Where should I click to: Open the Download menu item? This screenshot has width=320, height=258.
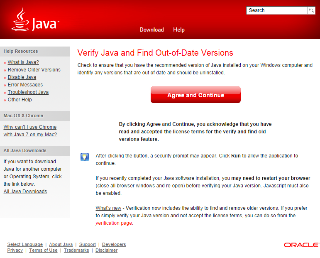(x=151, y=29)
